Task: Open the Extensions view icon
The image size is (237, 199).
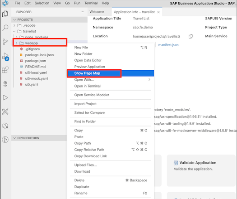Action: 5,70
